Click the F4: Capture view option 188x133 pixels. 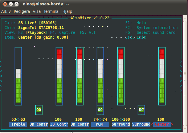63,32
